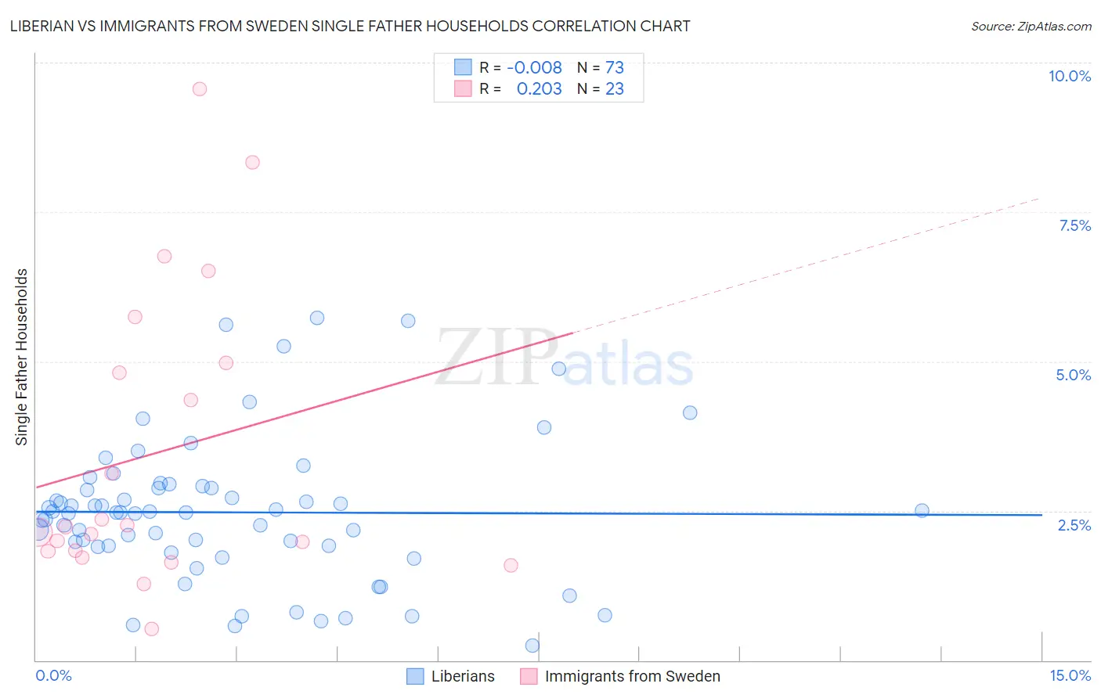
Task: Open the ZipAtlas.com source link
Action: click(x=1031, y=26)
